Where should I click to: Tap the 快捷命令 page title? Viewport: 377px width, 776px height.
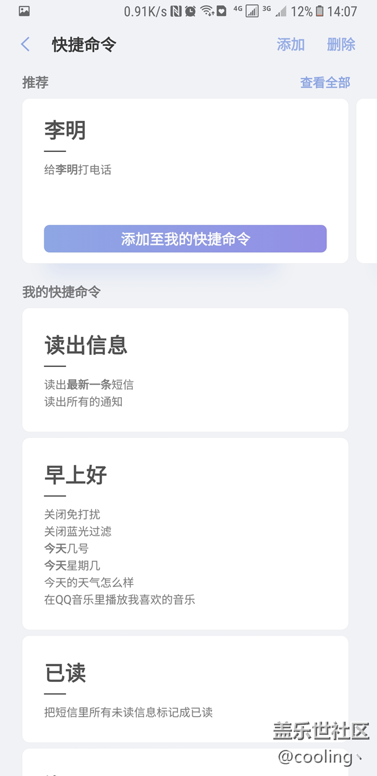(x=84, y=45)
